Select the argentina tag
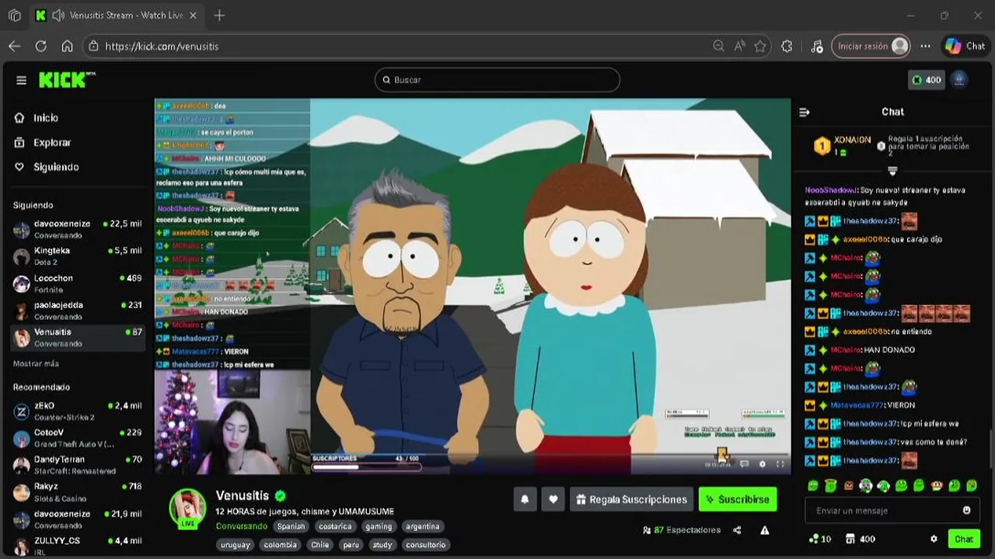 click(x=423, y=526)
